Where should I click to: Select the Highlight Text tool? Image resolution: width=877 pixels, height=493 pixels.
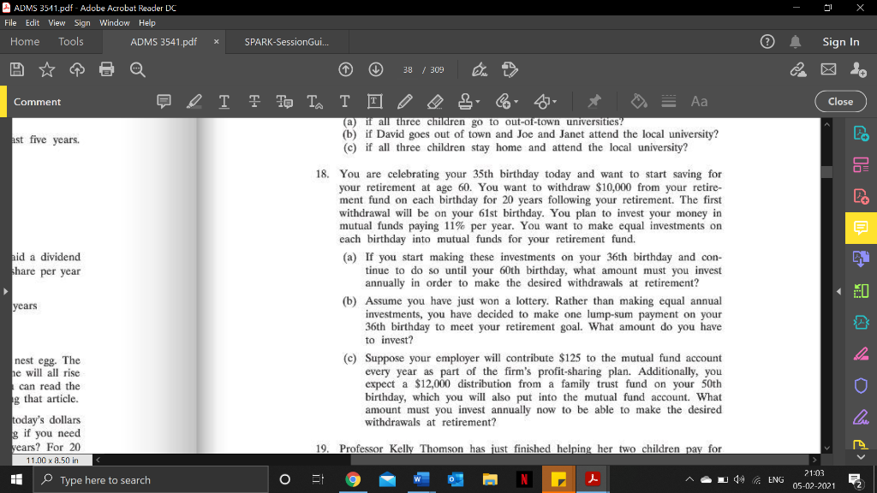coord(194,101)
